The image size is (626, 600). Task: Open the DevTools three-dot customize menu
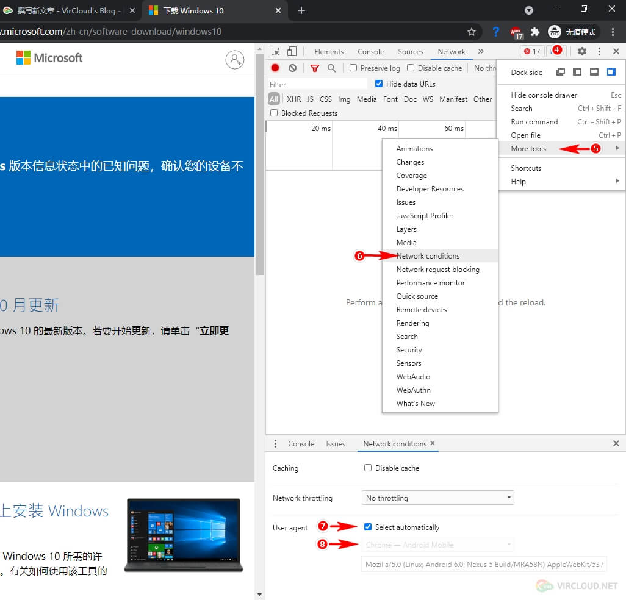click(599, 51)
